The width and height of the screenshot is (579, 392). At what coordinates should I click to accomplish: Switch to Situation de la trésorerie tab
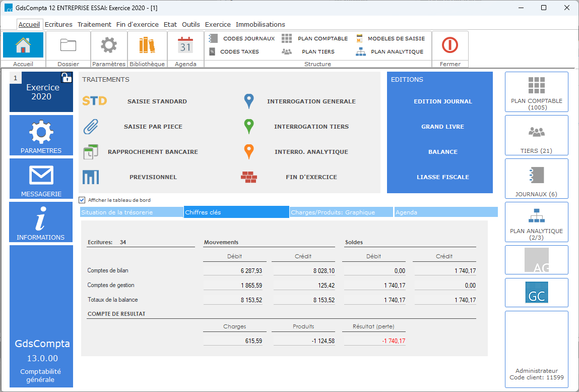(131, 212)
